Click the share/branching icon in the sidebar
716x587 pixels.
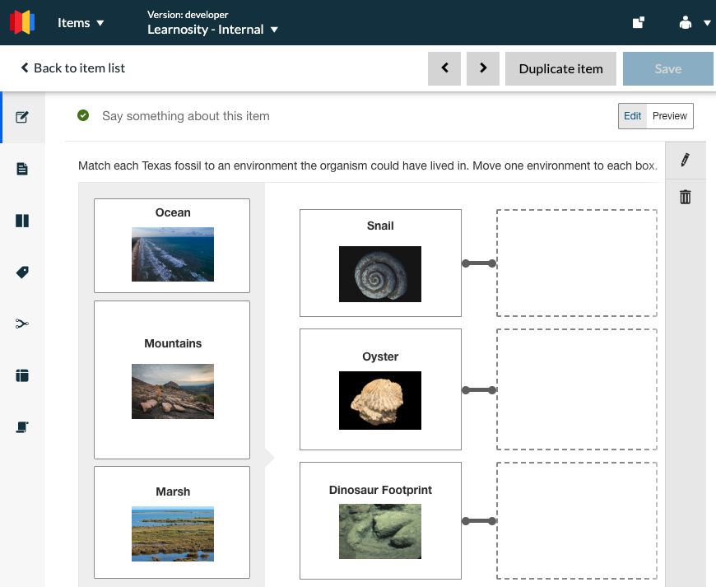[x=22, y=324]
